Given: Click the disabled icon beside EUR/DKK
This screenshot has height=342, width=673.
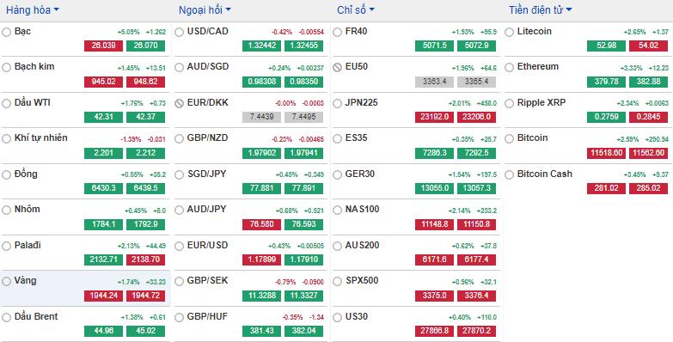Looking at the screenshot, I should (x=179, y=103).
